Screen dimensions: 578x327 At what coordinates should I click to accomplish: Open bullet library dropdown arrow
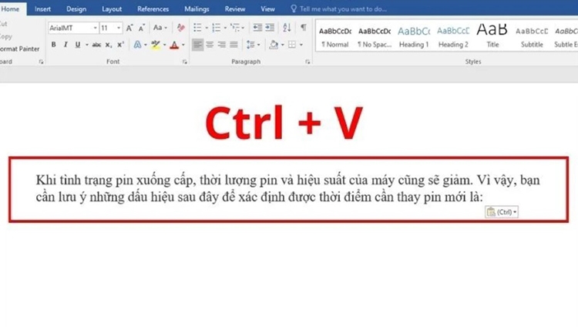[207, 28]
